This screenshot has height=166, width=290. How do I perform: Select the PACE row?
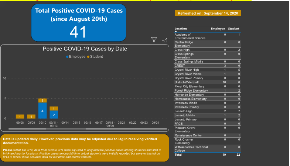[208, 124]
